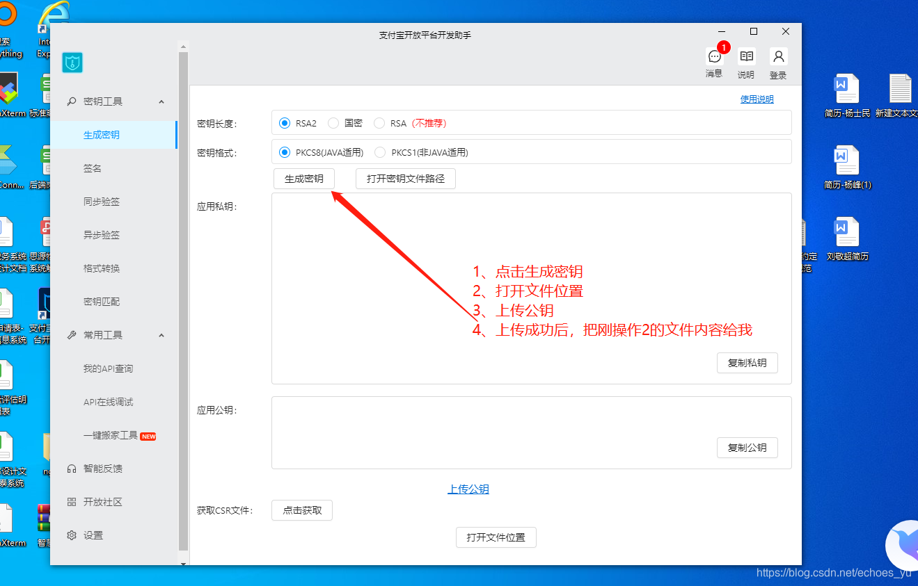918x586 pixels.
Task: Open desktop file 简历-杨士民
Action: click(x=847, y=95)
